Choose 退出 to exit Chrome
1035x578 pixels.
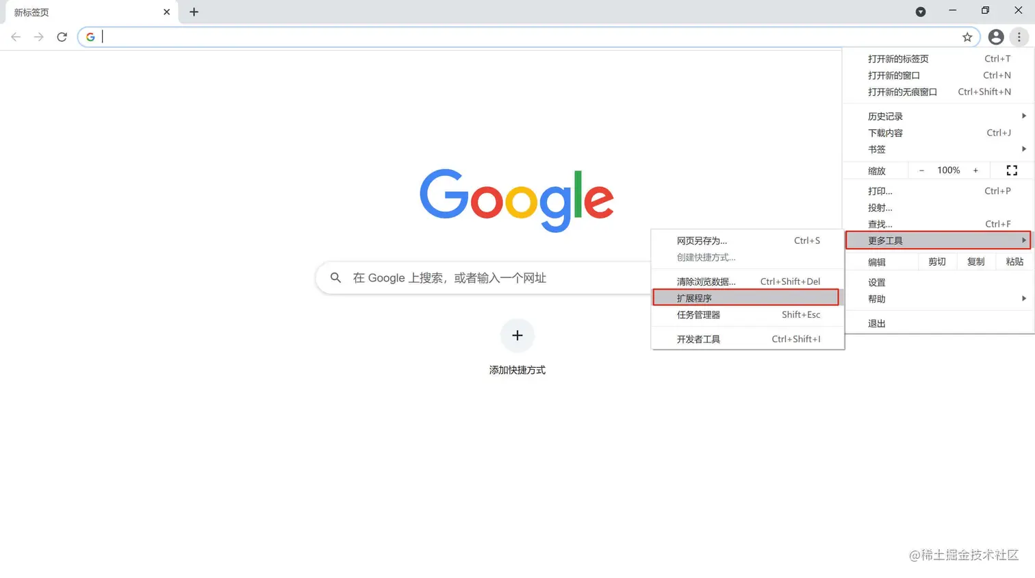click(938, 323)
